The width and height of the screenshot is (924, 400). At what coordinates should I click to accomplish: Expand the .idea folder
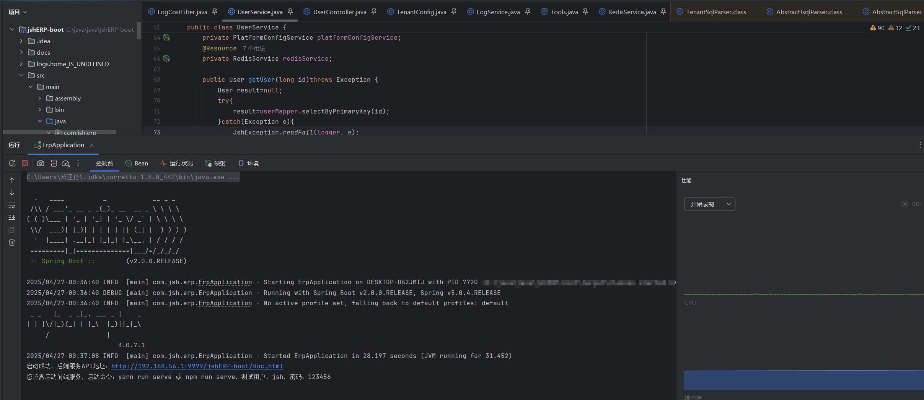click(21, 41)
